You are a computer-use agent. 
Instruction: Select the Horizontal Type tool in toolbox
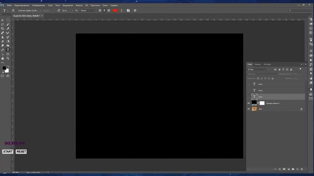click(8, 50)
